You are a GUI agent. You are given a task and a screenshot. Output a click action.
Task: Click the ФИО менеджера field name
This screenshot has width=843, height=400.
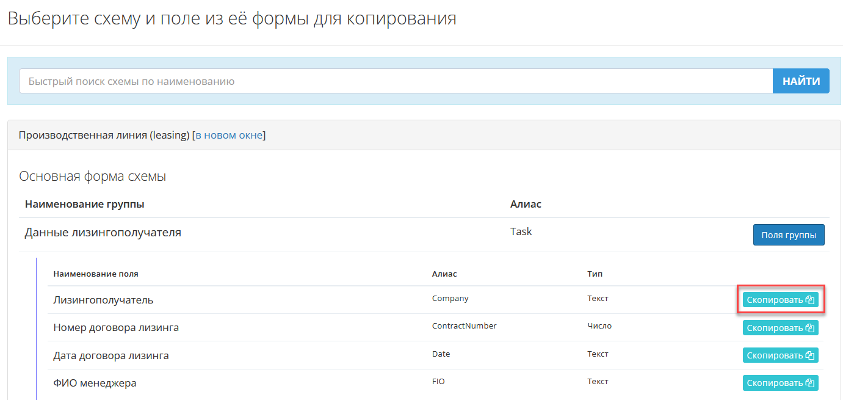(95, 383)
